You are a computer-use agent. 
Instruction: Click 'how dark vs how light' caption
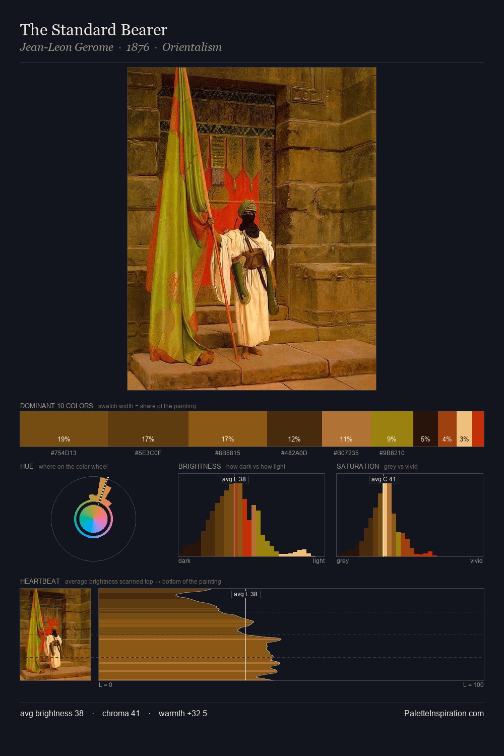tap(256, 467)
